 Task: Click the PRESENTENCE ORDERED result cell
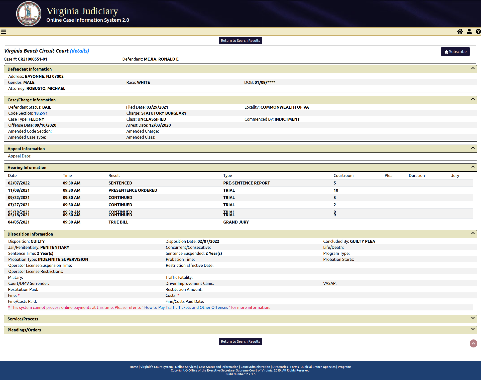tap(133, 190)
